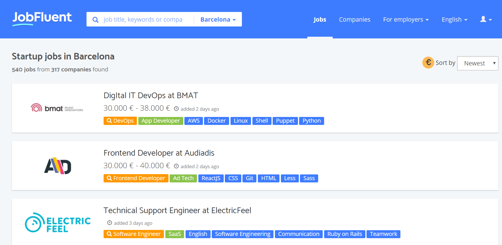Select the Ad Tech tag

[183, 178]
